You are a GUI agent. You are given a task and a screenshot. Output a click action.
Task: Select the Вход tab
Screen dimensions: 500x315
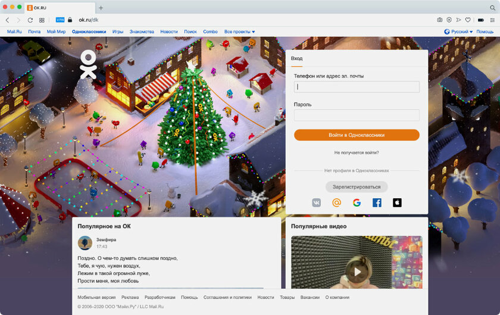click(296, 58)
